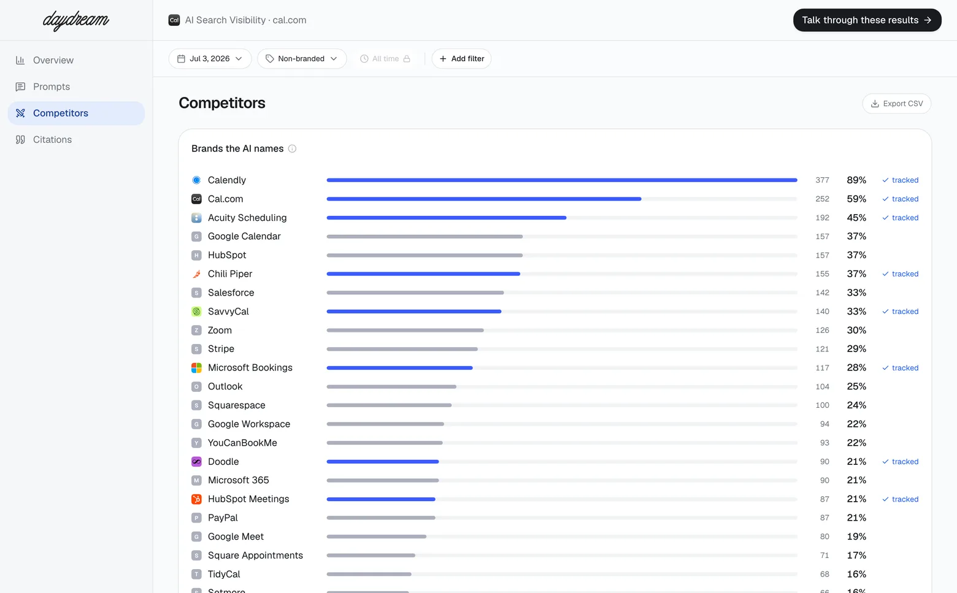
Task: Click the Microsoft Bookings logo
Action: point(196,368)
